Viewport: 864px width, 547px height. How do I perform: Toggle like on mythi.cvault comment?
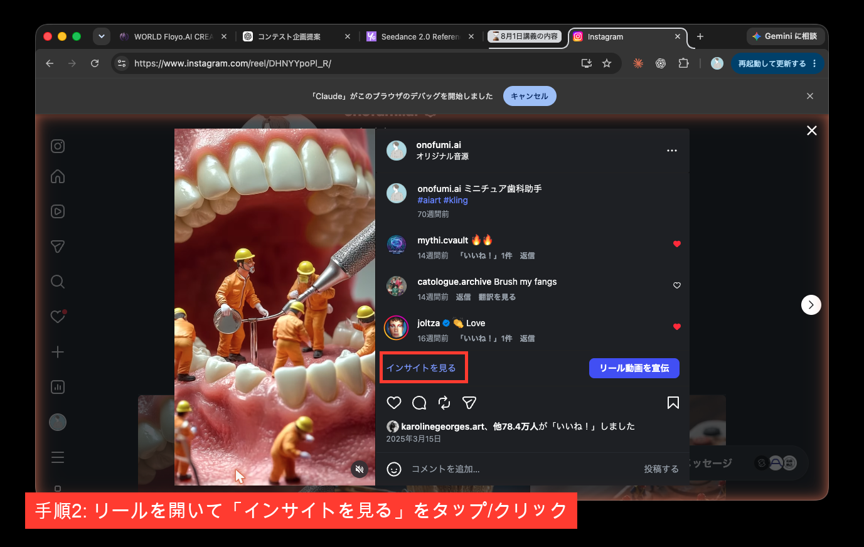677,244
